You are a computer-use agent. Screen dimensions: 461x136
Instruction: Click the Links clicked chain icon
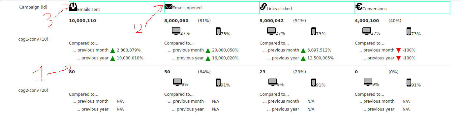point(263,7)
